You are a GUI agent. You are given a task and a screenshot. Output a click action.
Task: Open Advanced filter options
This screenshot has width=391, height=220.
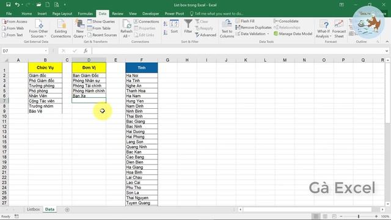pos(206,35)
